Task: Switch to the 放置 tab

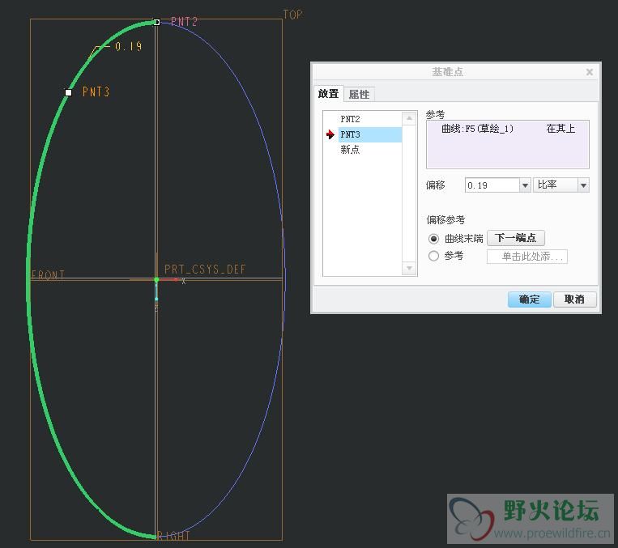Action: coord(328,94)
